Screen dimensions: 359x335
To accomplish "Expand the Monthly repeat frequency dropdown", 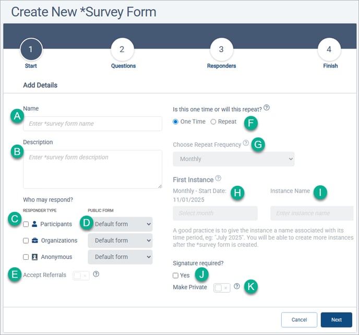I will [x=233, y=159].
